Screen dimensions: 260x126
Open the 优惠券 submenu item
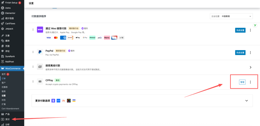pyautogui.click(x=5, y=87)
